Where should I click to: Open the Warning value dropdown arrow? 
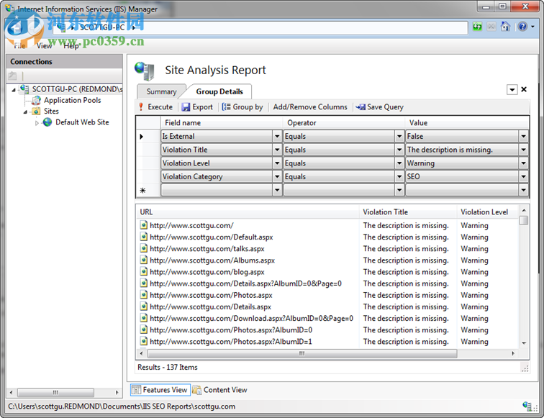tap(523, 163)
